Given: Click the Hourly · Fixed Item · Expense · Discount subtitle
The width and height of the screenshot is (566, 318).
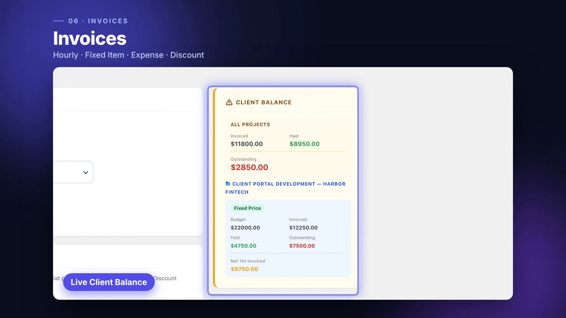Looking at the screenshot, I should (x=129, y=55).
